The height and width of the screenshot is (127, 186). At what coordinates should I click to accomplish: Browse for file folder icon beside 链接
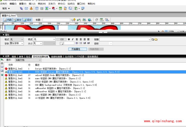tap(156, 39)
